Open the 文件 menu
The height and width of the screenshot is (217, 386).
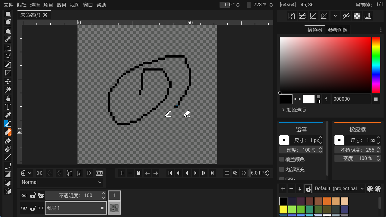[8, 5]
